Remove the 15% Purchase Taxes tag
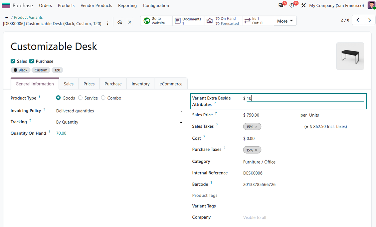The width and height of the screenshot is (376, 227). tap(256, 150)
